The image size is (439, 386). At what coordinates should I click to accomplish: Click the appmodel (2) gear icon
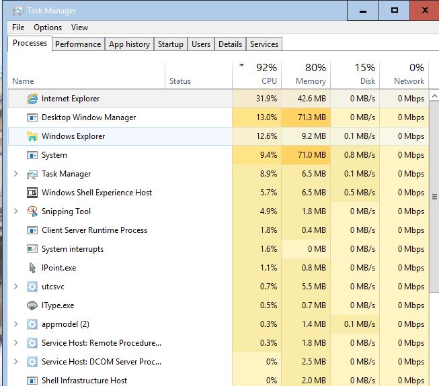tap(32, 324)
